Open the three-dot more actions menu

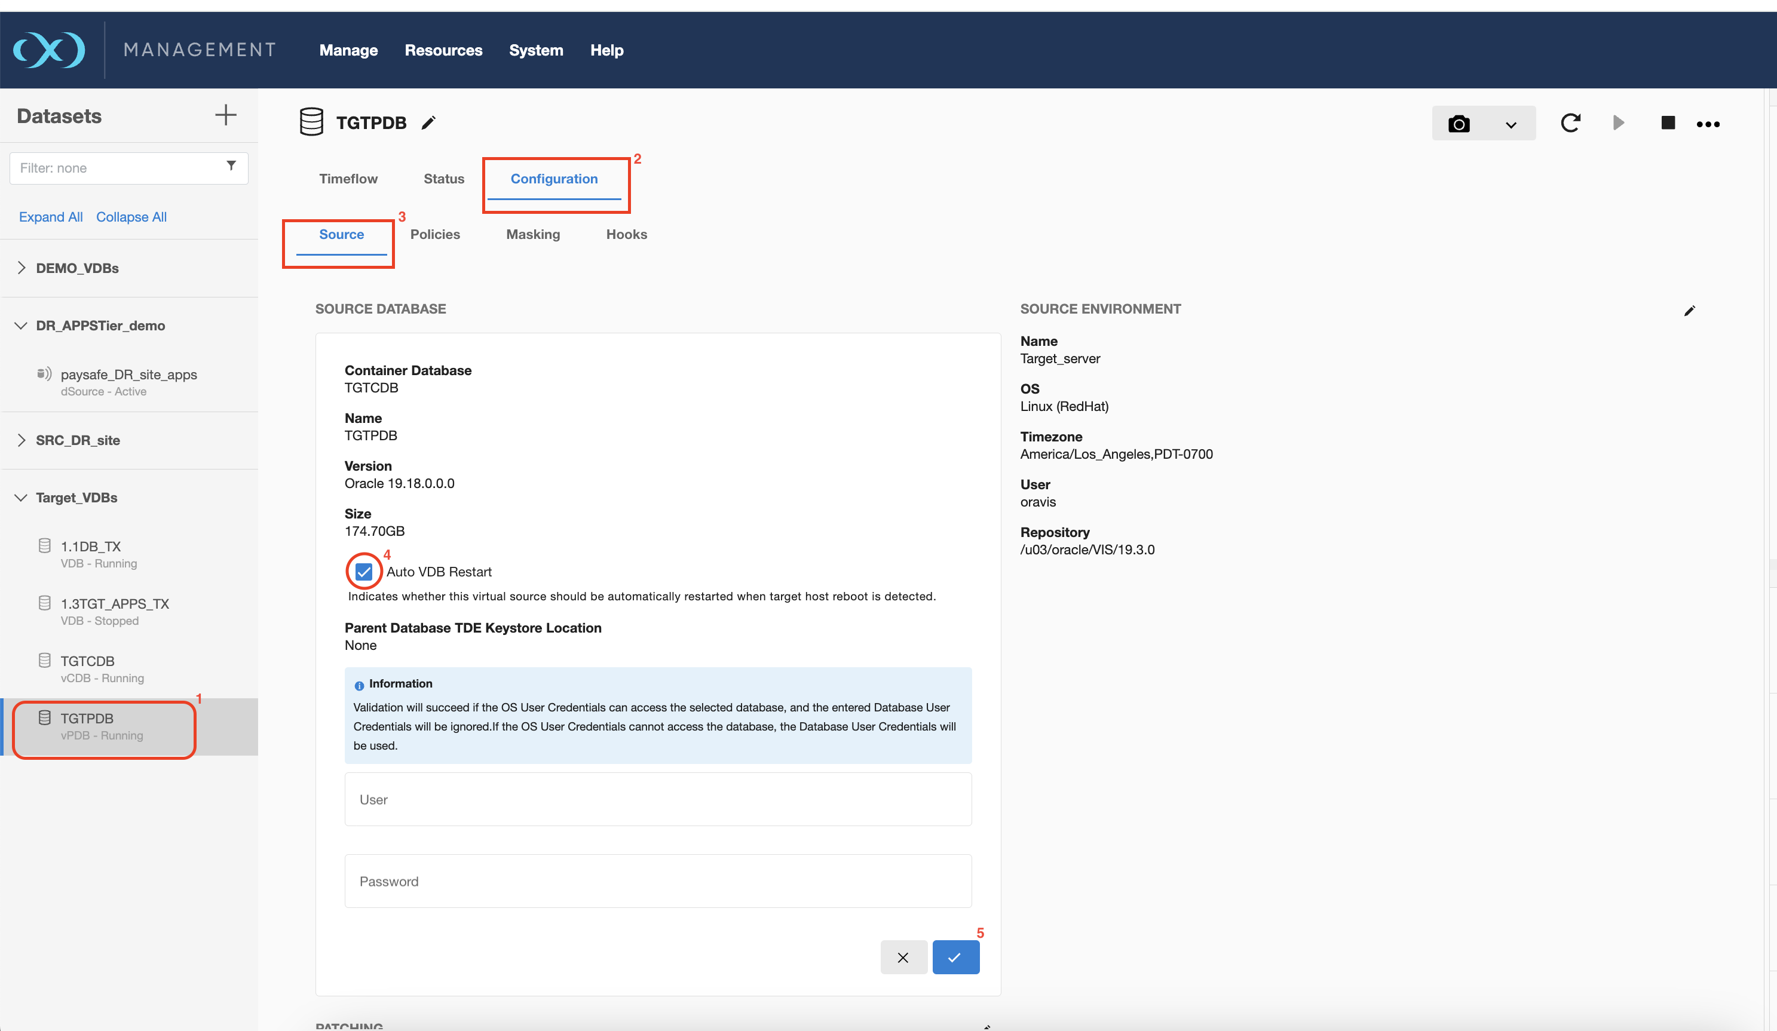click(1708, 124)
